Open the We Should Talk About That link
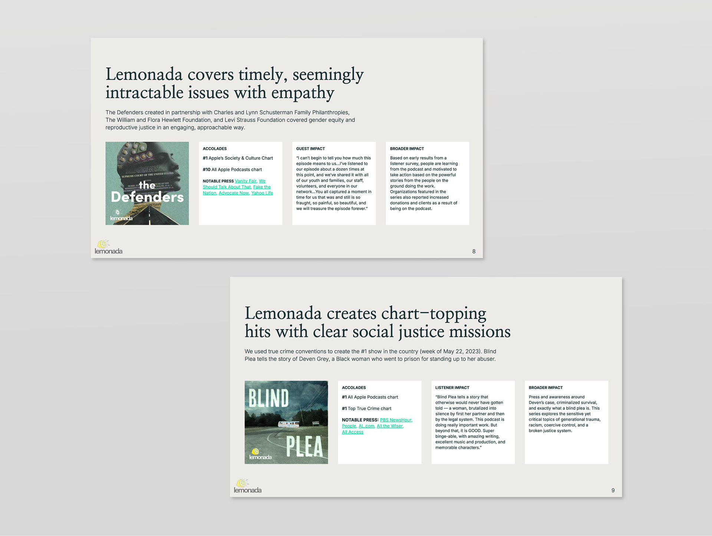This screenshot has height=536, width=712. point(227,187)
